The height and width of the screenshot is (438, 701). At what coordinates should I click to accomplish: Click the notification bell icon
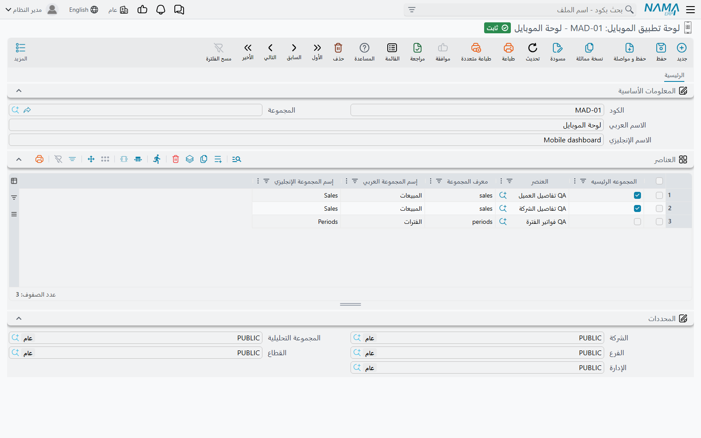161,10
